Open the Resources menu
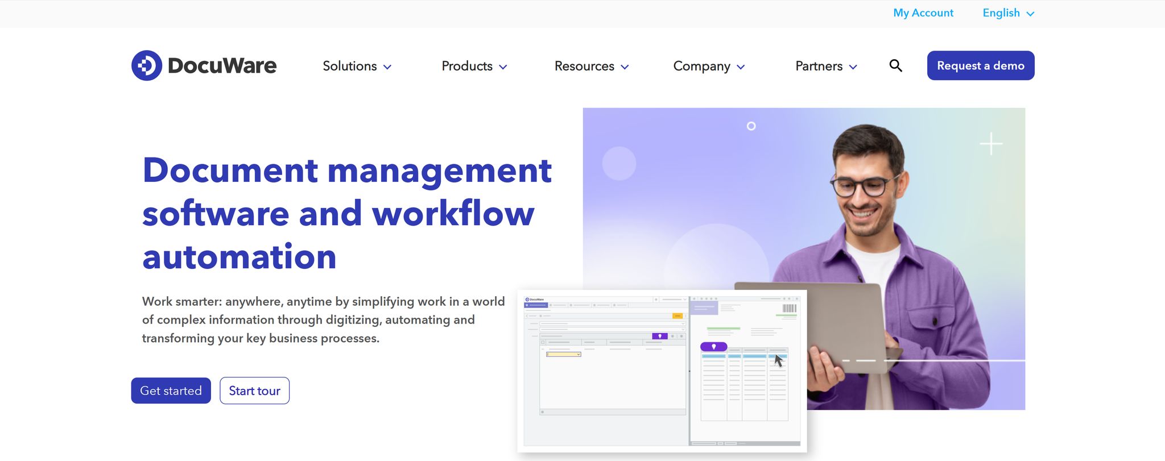The height and width of the screenshot is (461, 1165). point(592,66)
